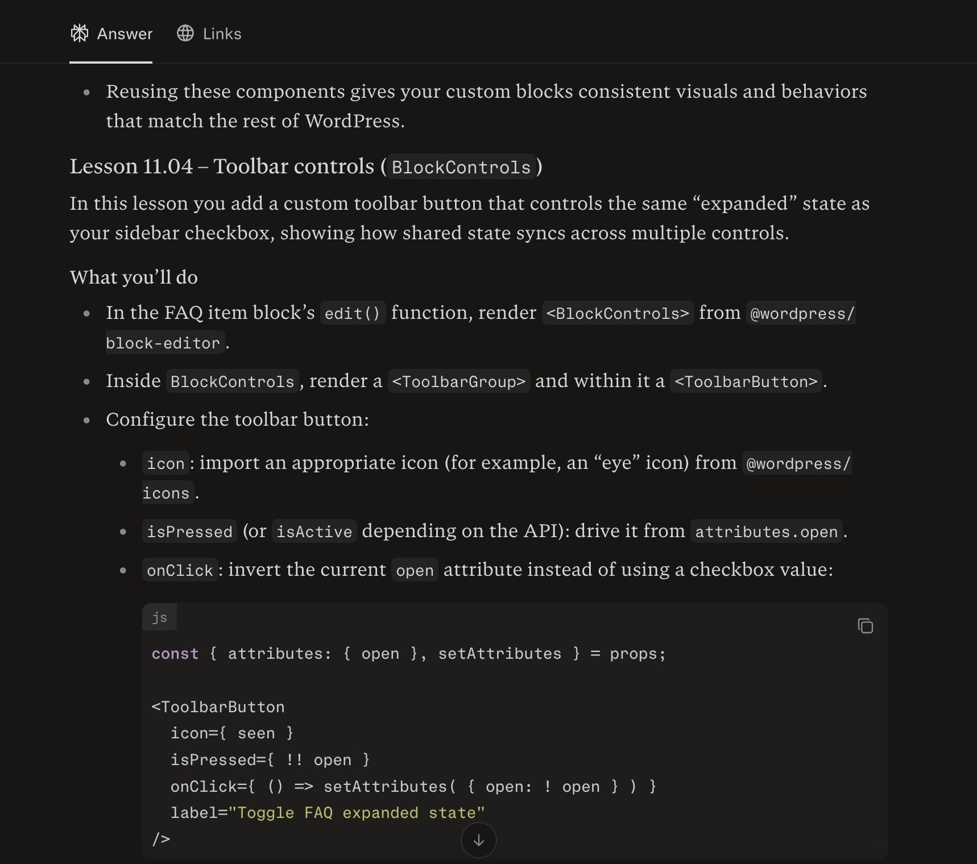Click the js language label on code block
The width and height of the screenshot is (977, 864).
pos(159,618)
